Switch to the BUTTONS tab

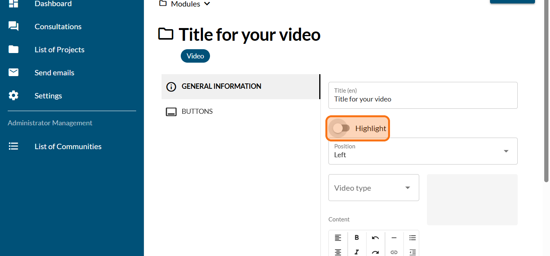[x=197, y=111]
